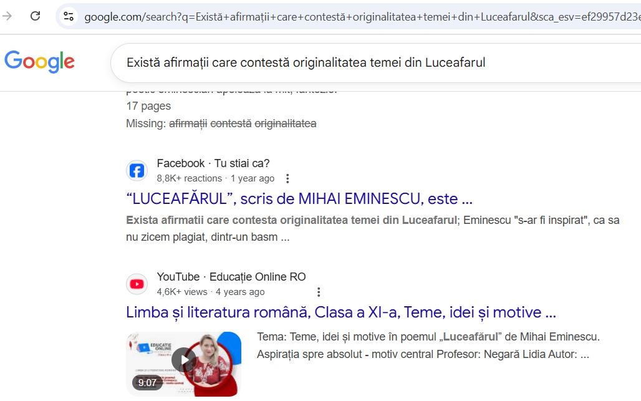Click the browser reload icon
This screenshot has height=401, width=641.
(35, 16)
